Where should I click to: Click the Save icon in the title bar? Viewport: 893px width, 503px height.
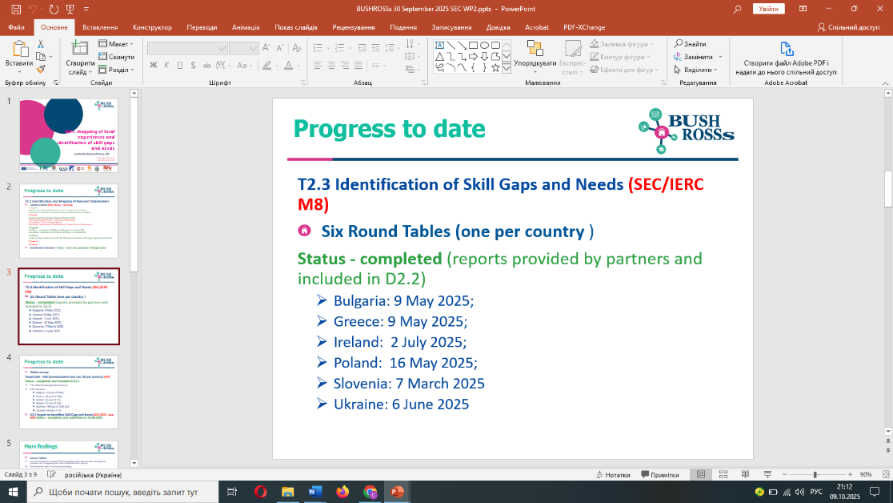(x=16, y=8)
